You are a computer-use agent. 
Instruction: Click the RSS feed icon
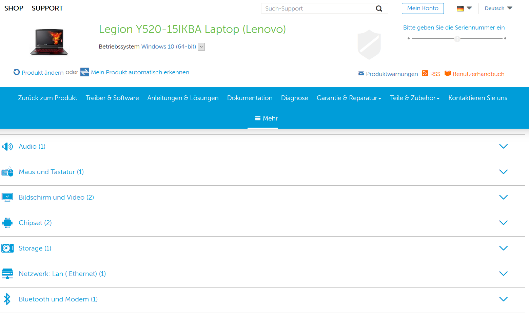[425, 73]
